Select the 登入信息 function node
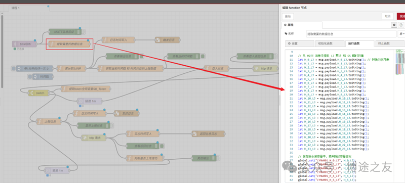The height and width of the screenshot is (183, 405). (217, 68)
